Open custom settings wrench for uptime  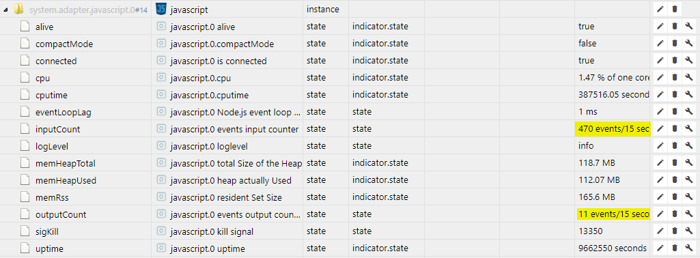pos(689,248)
